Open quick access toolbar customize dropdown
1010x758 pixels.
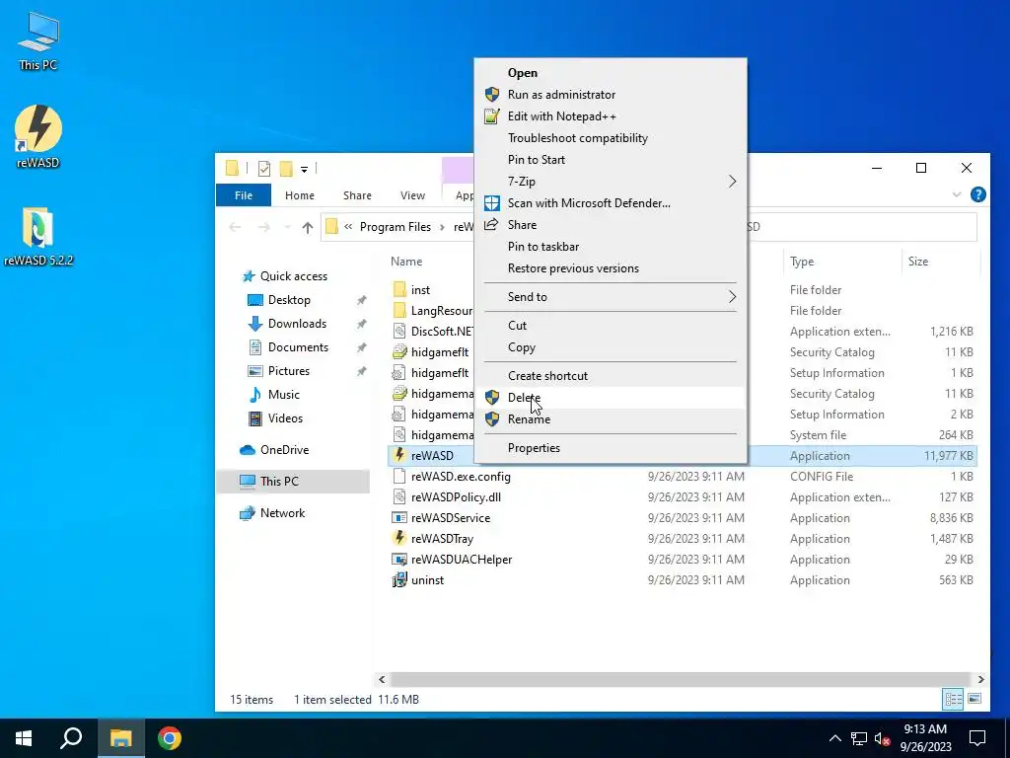coord(304,170)
